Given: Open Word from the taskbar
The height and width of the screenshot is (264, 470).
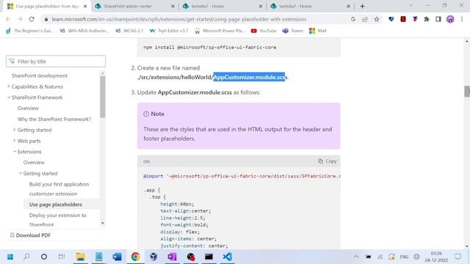Looking at the screenshot, I should 117,257.
